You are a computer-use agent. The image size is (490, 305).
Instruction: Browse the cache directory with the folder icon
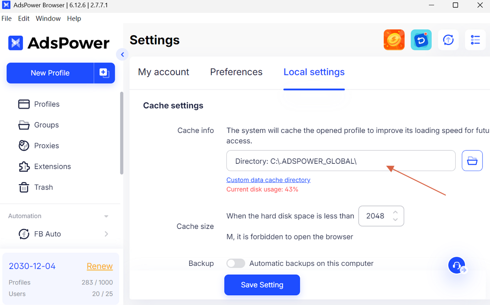point(472,161)
